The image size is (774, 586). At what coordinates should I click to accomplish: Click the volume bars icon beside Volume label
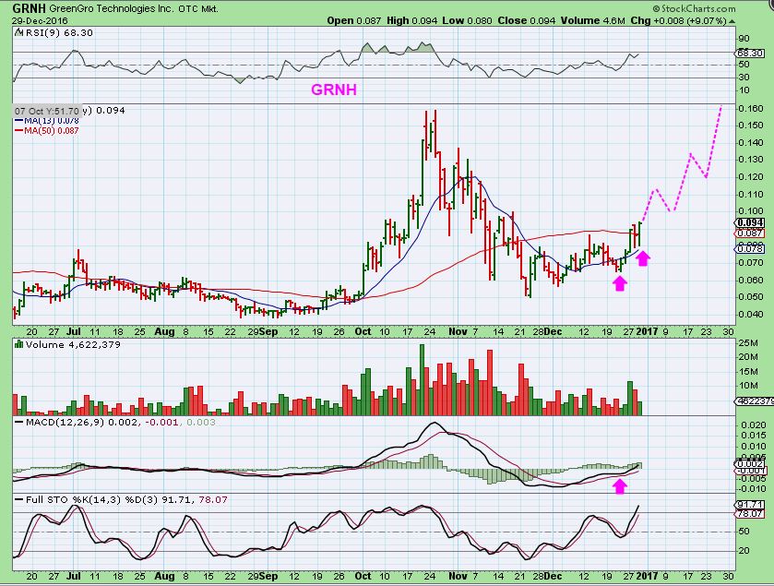18,344
